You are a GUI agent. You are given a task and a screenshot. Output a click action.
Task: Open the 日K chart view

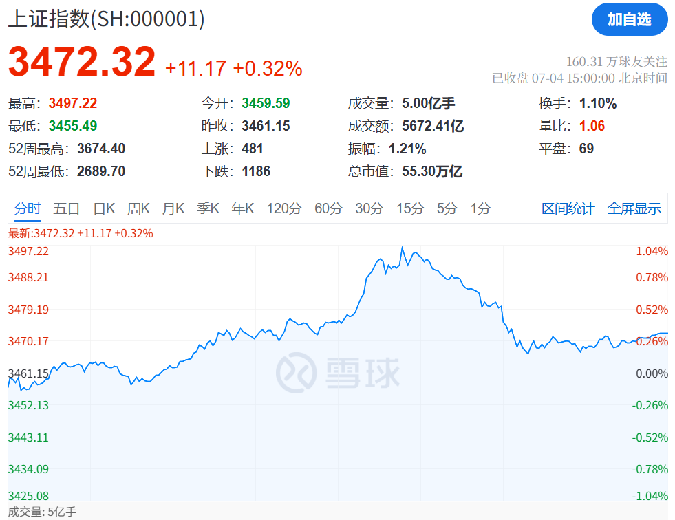point(104,208)
